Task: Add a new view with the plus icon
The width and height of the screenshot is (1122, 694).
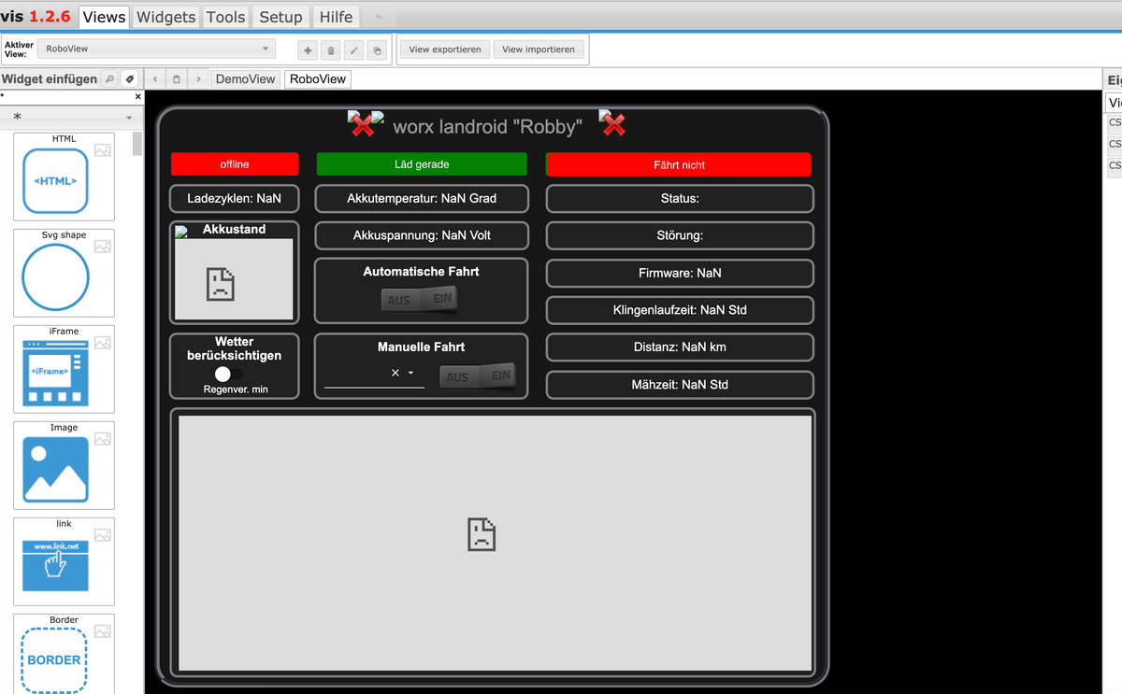Action: pos(308,50)
